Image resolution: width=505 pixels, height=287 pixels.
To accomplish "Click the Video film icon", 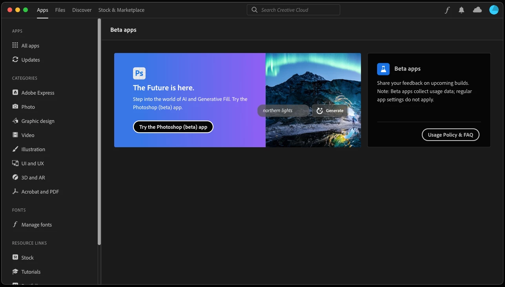I will coord(15,135).
